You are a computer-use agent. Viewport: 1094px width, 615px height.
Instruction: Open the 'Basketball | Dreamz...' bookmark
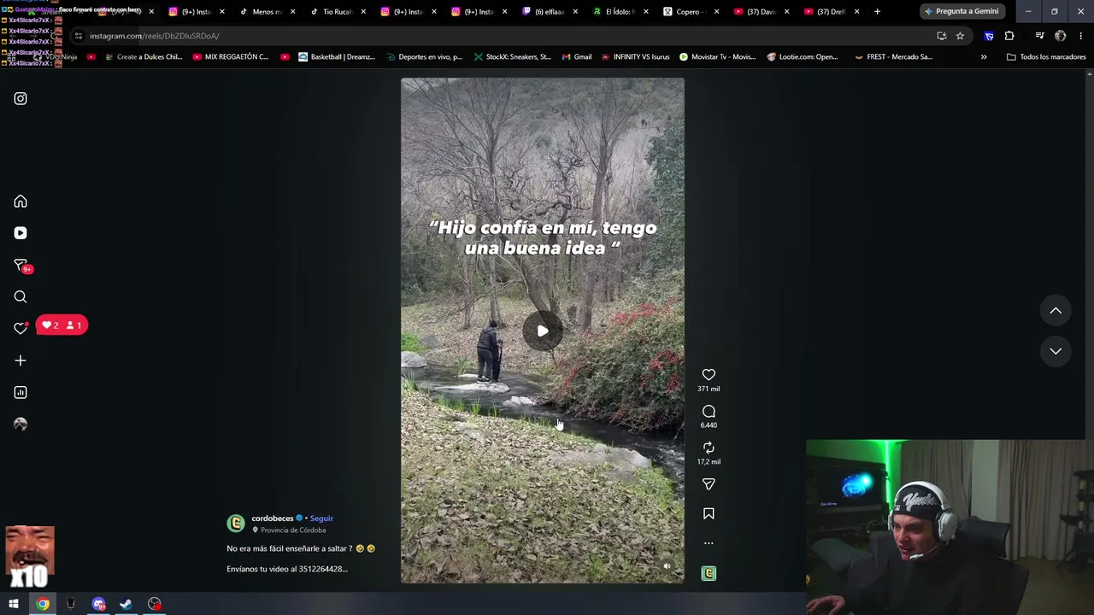coord(337,57)
